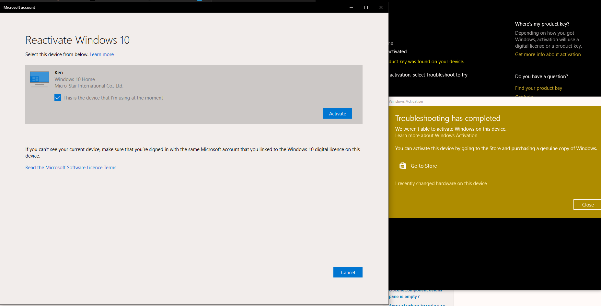Open 'Get more info about activation' link
Image resolution: width=601 pixels, height=306 pixels.
548,54
